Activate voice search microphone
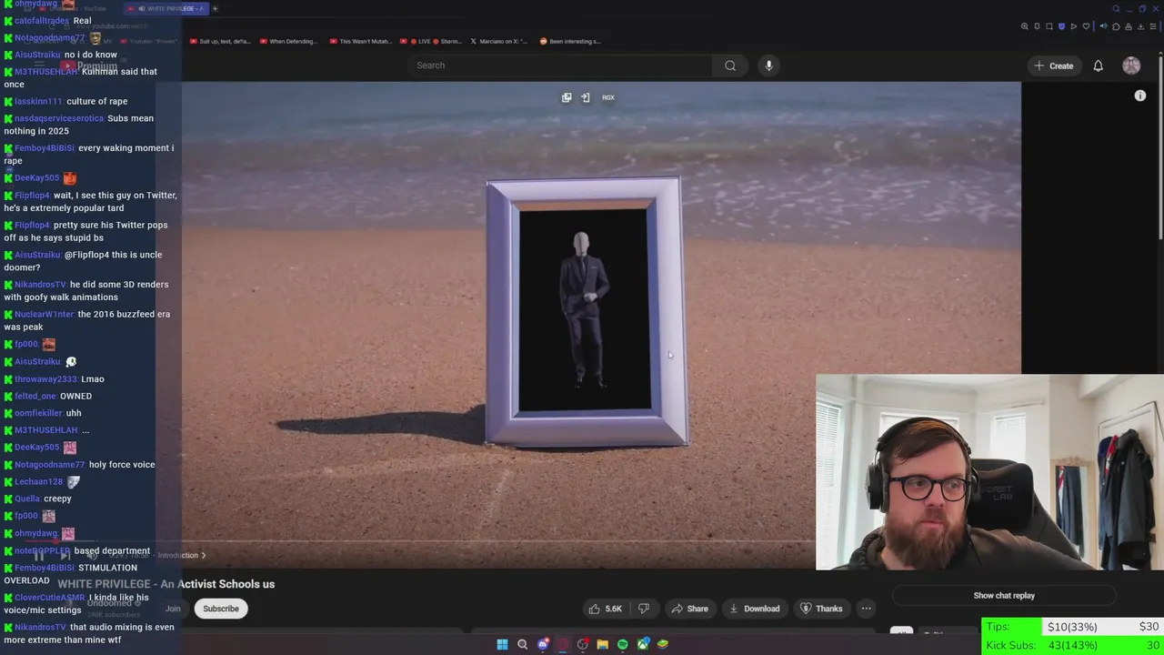 768,65
